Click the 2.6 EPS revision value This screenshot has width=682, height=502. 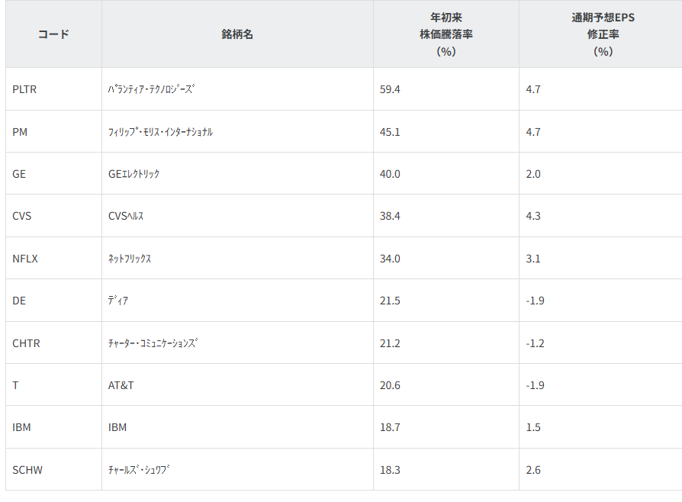pyautogui.click(x=533, y=470)
